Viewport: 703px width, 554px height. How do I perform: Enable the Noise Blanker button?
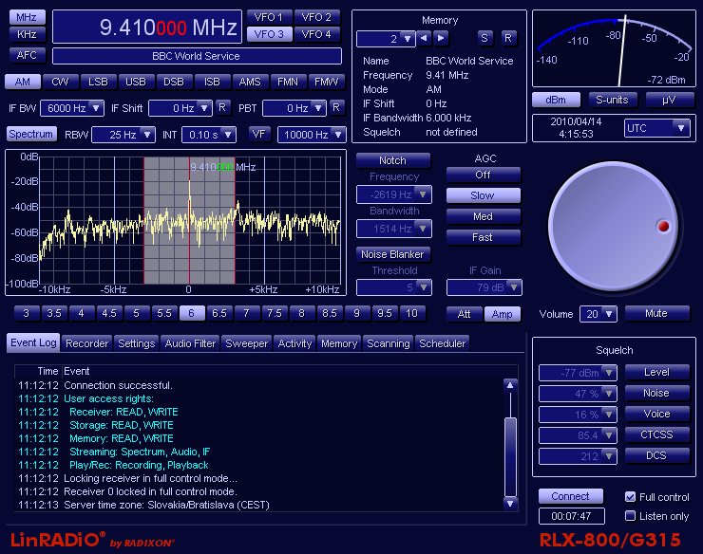coord(392,254)
